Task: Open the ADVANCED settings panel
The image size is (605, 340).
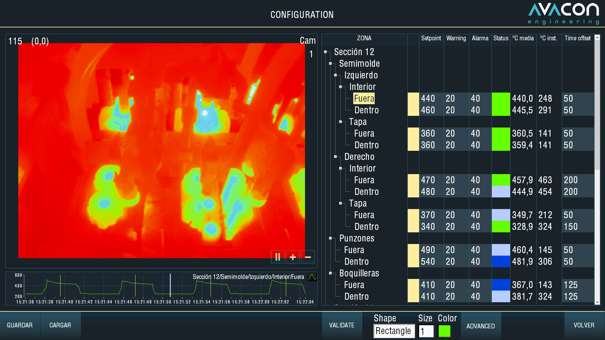Action: pos(480,326)
